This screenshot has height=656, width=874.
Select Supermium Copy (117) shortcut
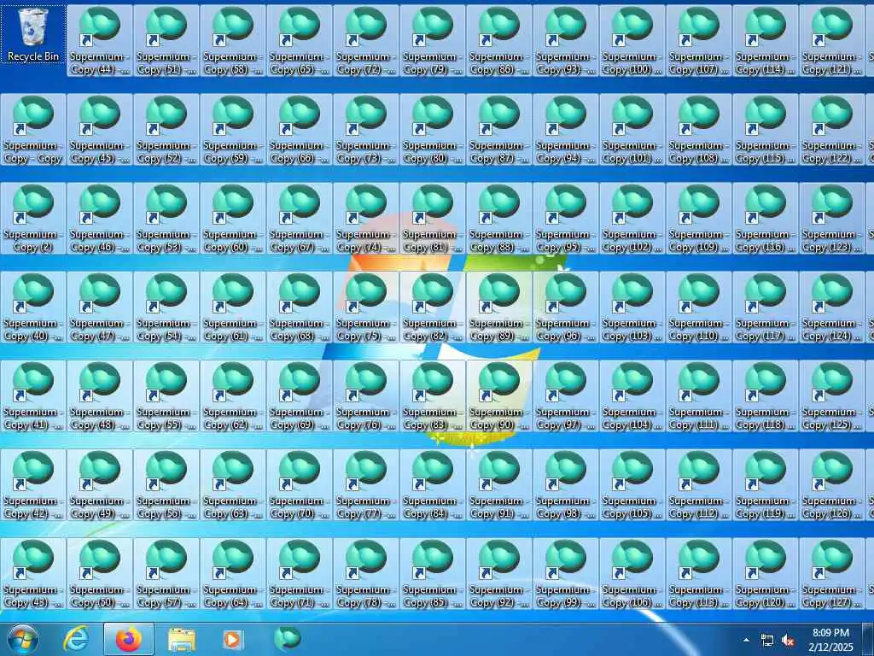(766, 307)
